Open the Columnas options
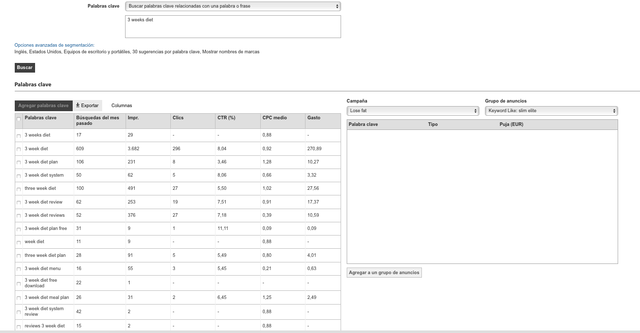The height and width of the screenshot is (333, 640). tap(121, 106)
